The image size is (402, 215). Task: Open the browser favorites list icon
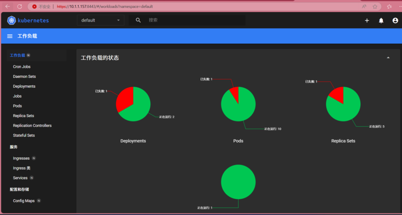[389, 7]
